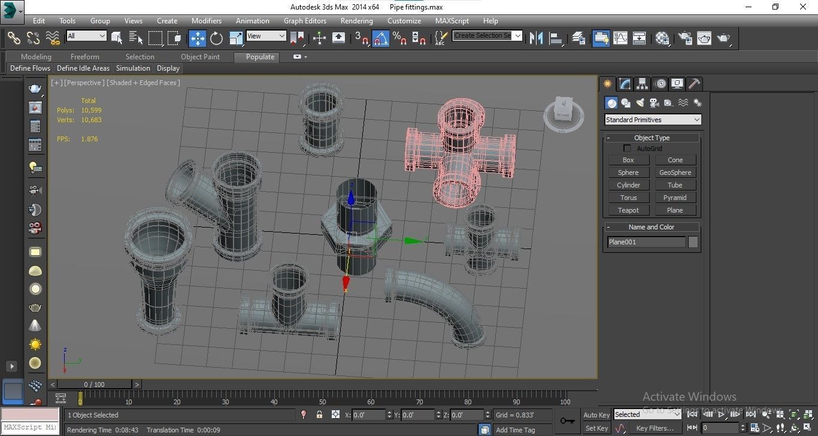Open the Layer Manager
Screen dimensions: 818x436
(578, 38)
